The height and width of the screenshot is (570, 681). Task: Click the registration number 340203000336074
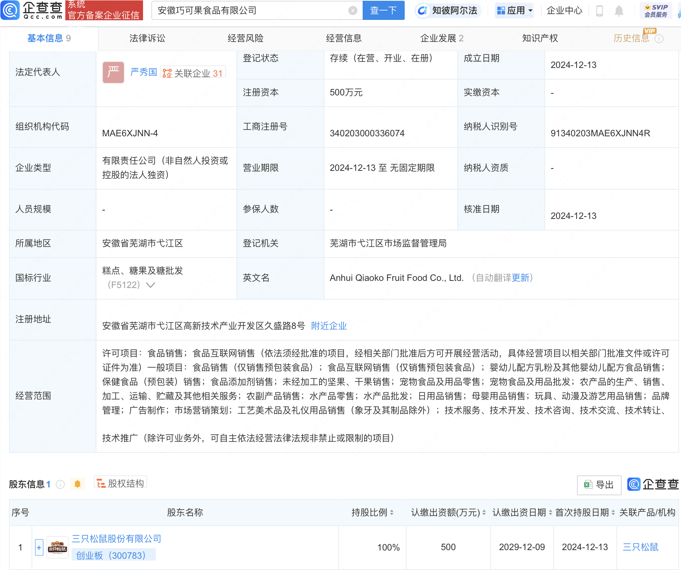tap(367, 133)
